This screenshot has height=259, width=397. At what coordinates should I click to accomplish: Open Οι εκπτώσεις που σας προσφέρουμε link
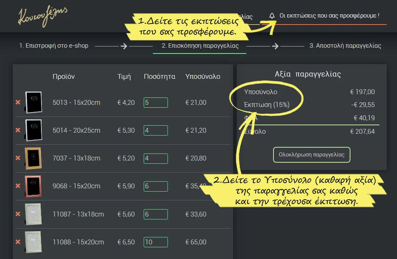pos(329,16)
